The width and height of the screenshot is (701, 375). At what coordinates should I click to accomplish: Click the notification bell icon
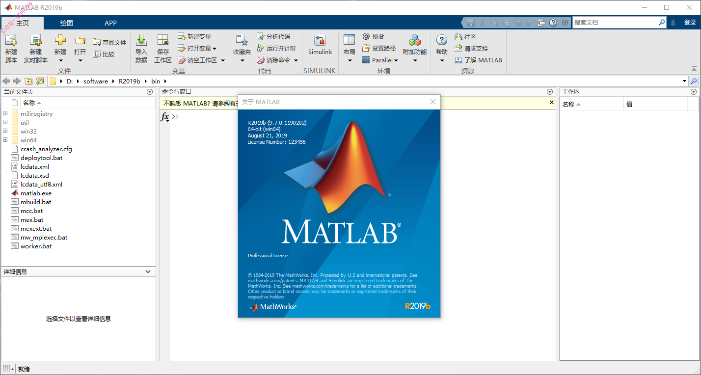[x=674, y=23]
